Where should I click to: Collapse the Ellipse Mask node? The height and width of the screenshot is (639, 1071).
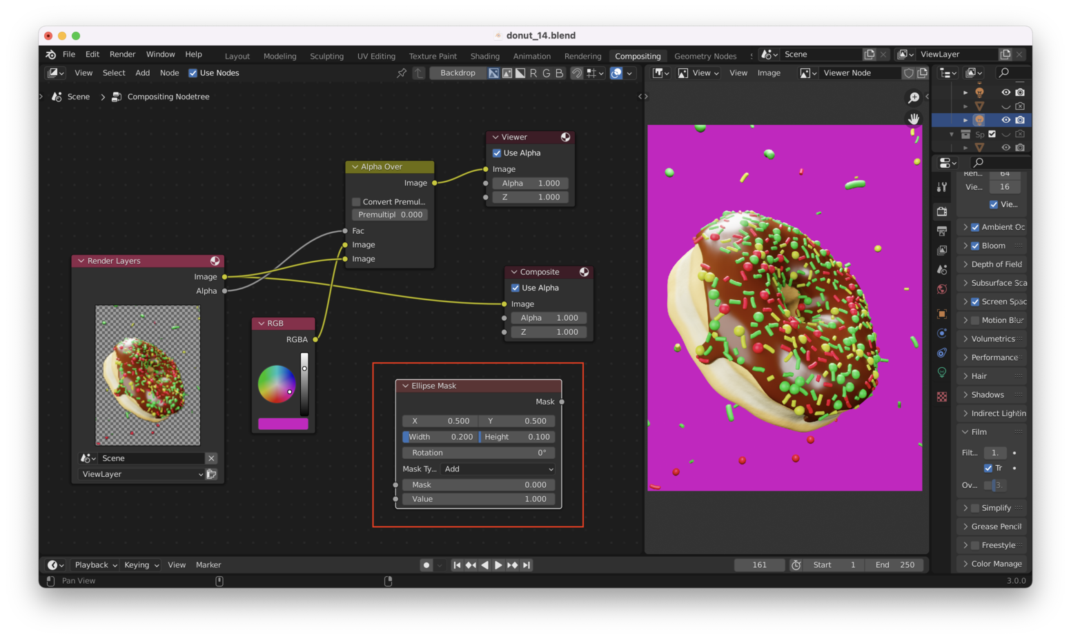406,386
